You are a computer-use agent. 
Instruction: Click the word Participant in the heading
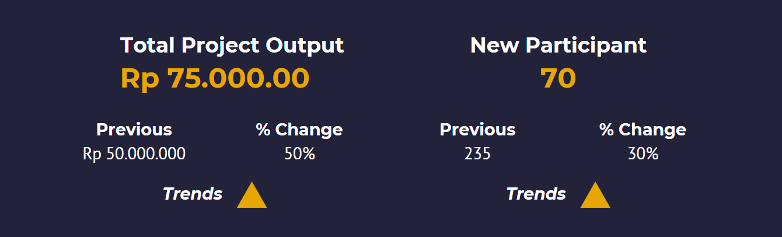point(586,46)
